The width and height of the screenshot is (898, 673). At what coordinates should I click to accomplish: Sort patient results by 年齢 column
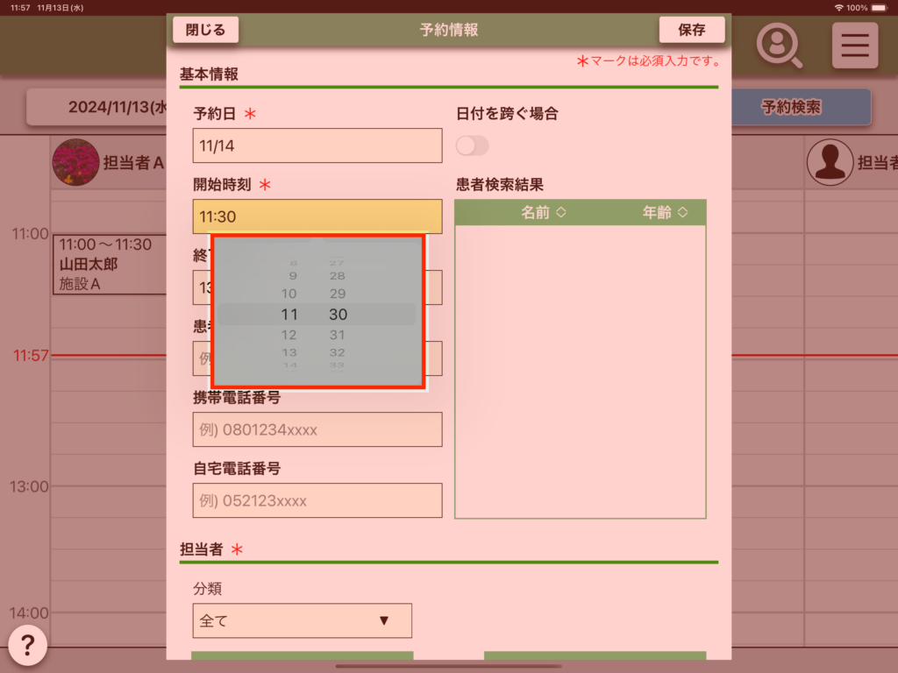664,212
